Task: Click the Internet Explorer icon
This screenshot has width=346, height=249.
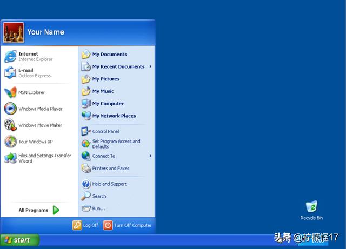Action: (10, 57)
